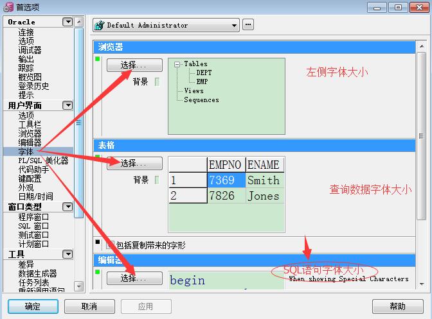This screenshot has width=432, height=319.
Task: Select 浏览器 under 用户界面
Action: 30,134
